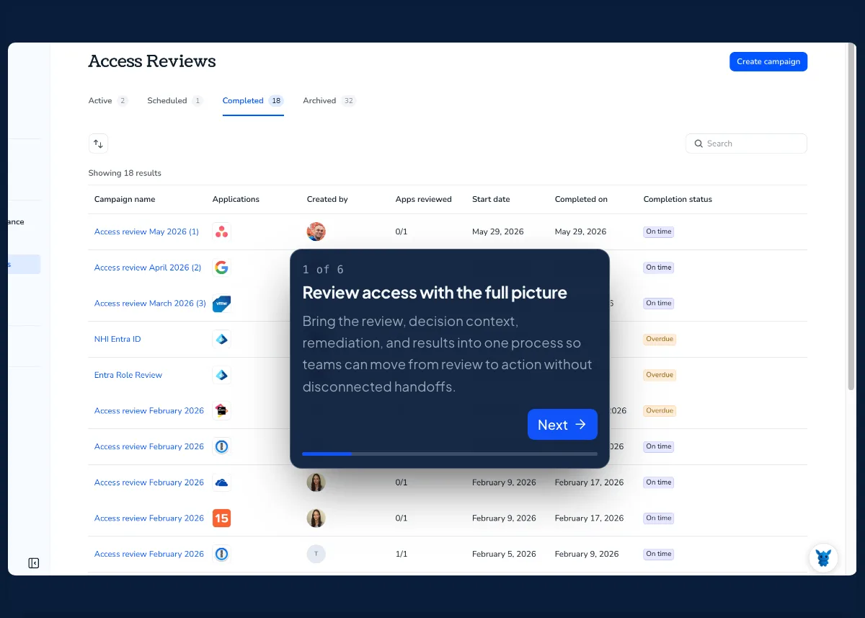Click the Completion status column header
Screen dimensions: 865x618
(x=678, y=199)
